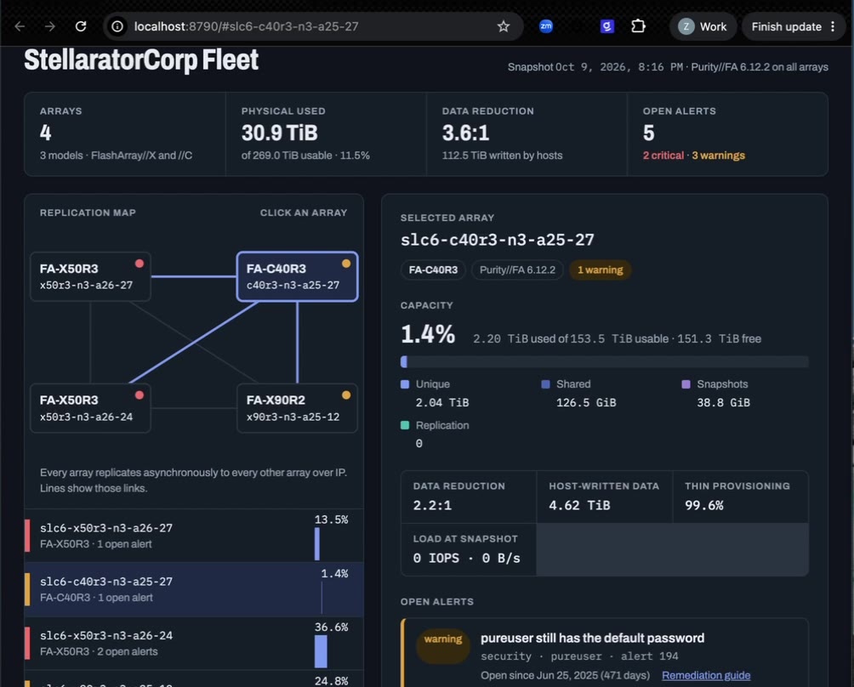Click the Snapshots legend color swatch

pyautogui.click(x=686, y=384)
